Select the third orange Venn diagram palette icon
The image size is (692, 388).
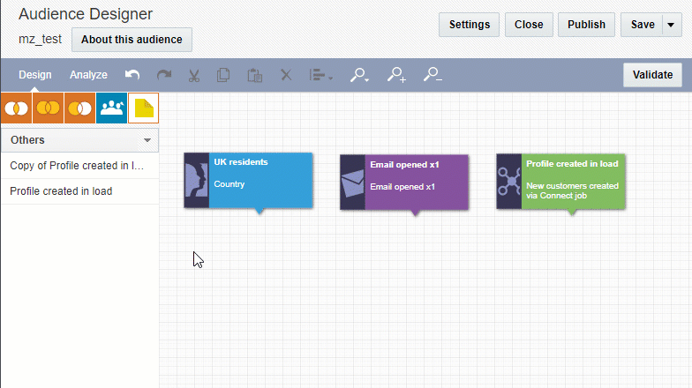(x=79, y=108)
